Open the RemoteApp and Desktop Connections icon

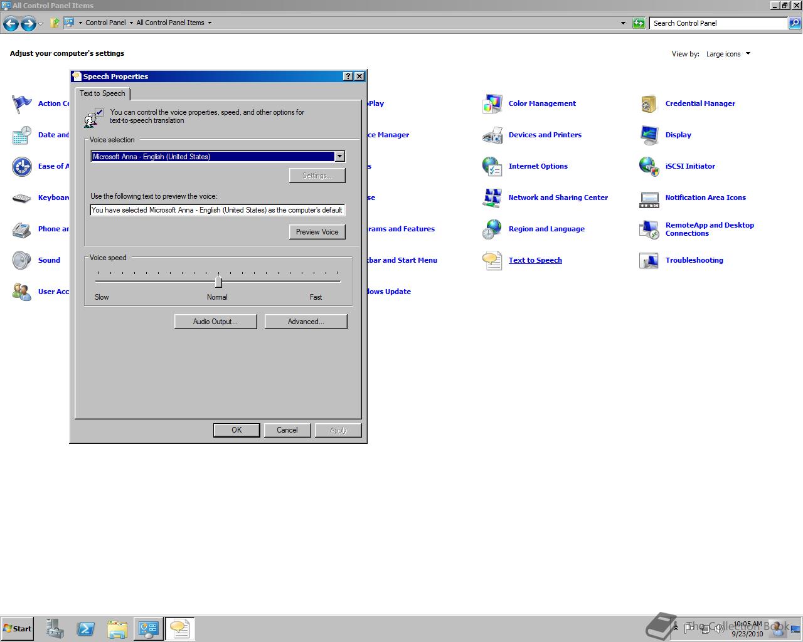[x=649, y=229]
